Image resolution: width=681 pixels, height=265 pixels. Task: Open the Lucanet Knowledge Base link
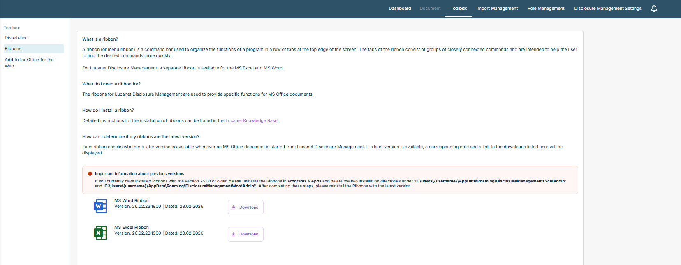tap(251, 121)
